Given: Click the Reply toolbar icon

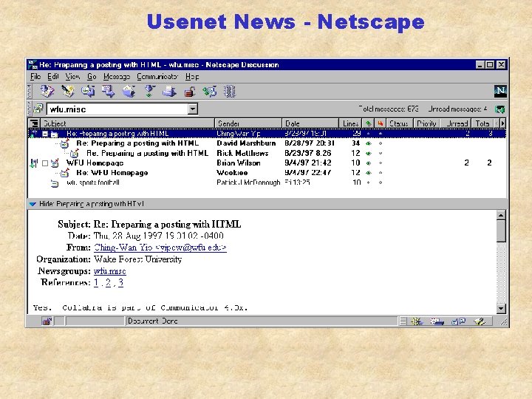Looking at the screenshot, I should [x=88, y=92].
